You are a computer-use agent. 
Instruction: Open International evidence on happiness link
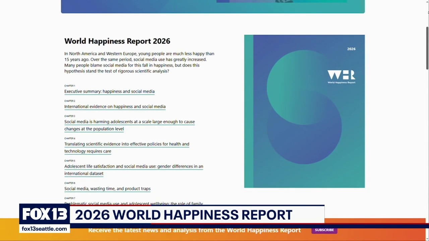115,106
